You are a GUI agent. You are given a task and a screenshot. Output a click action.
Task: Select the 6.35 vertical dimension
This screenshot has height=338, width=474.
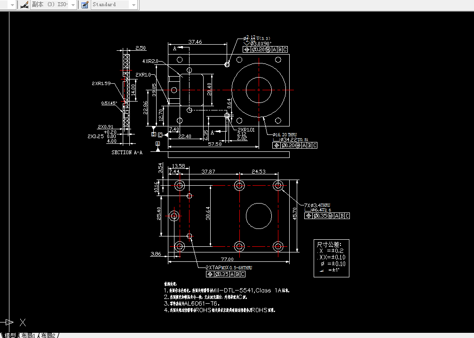point(206,135)
